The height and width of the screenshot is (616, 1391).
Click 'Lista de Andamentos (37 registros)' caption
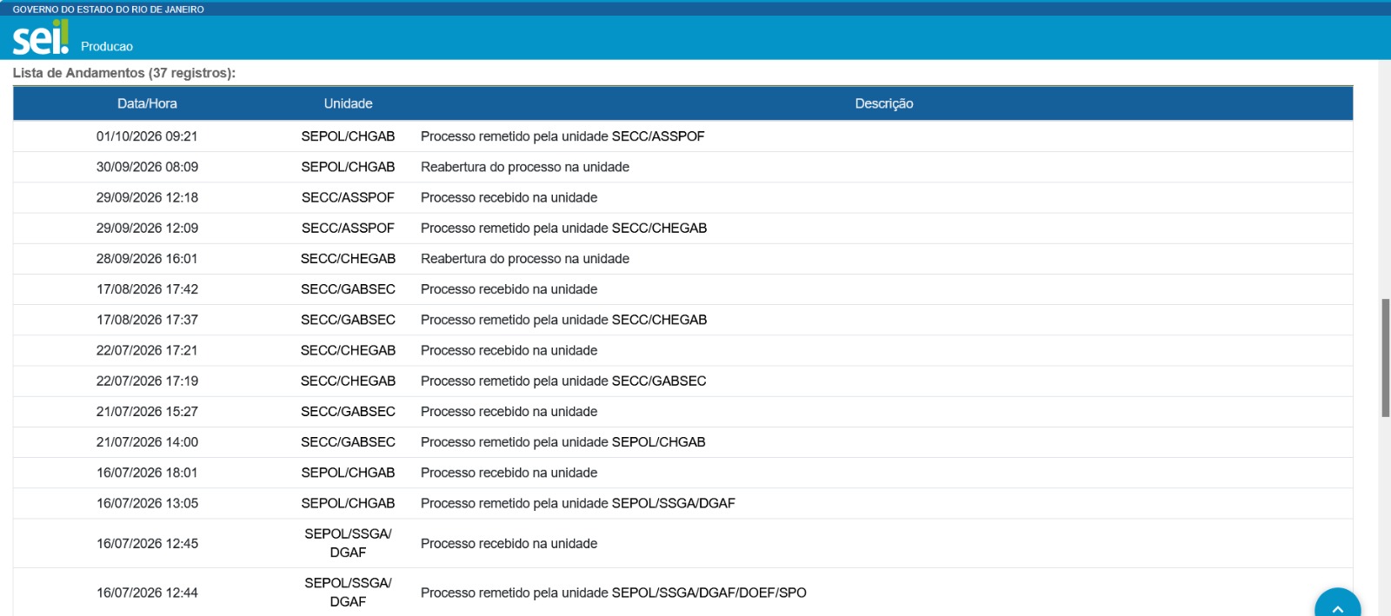[x=124, y=73]
